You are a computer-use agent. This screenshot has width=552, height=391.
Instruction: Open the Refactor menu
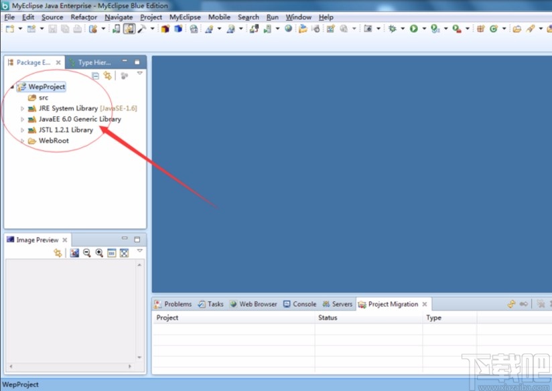[84, 17]
